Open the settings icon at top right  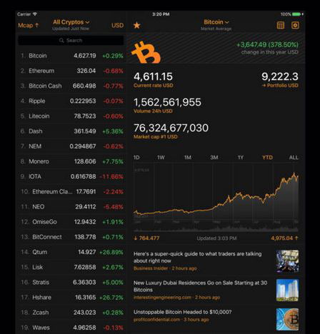click(295, 25)
